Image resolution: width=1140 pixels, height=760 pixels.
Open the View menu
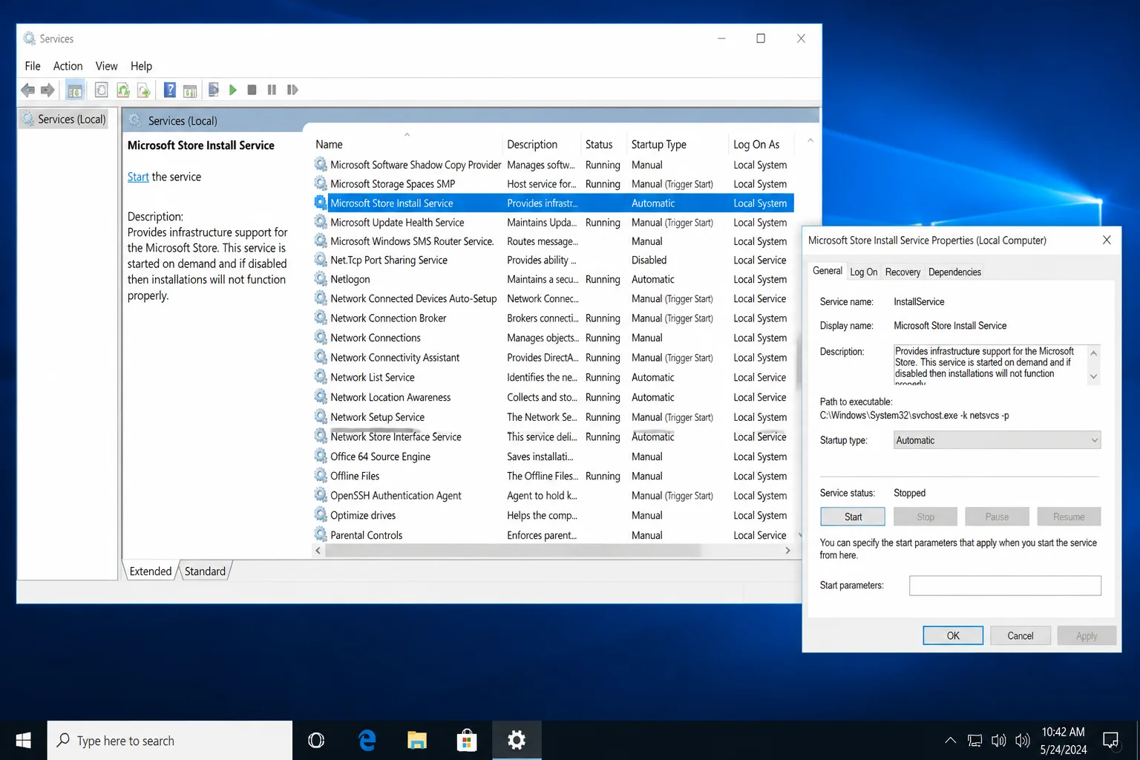(106, 66)
